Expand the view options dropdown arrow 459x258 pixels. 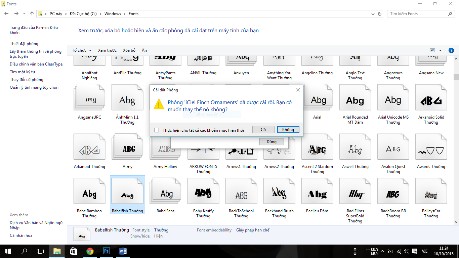pyautogui.click(x=440, y=50)
